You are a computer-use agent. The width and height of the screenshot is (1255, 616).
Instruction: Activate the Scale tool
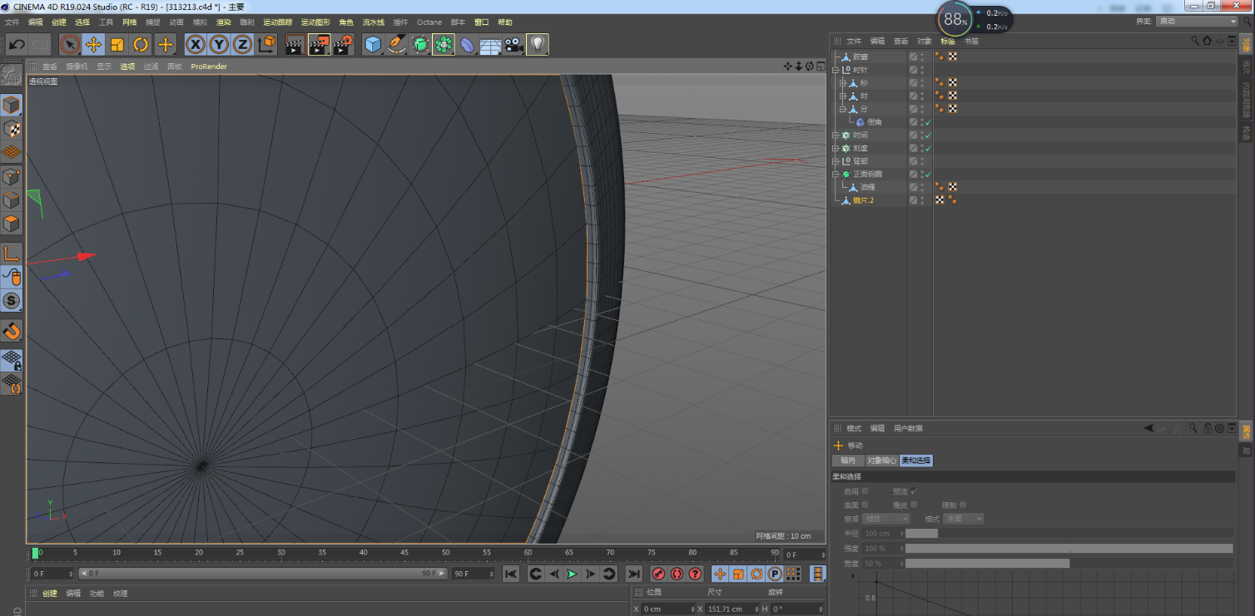pyautogui.click(x=117, y=45)
